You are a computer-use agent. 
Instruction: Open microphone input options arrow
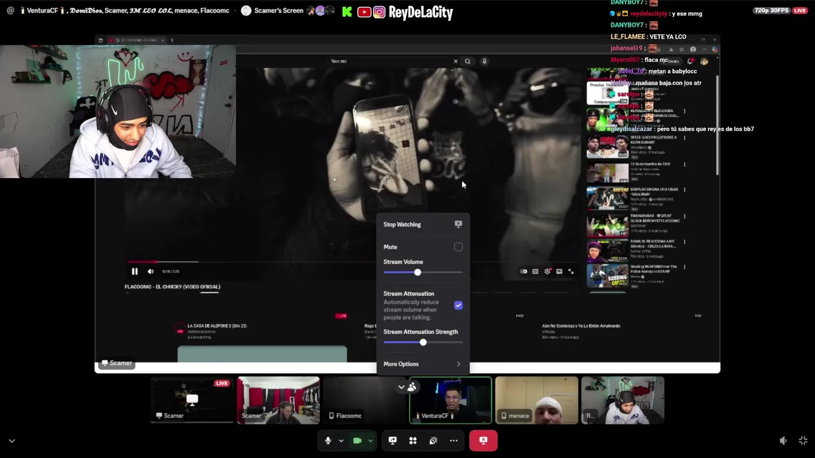click(x=341, y=440)
